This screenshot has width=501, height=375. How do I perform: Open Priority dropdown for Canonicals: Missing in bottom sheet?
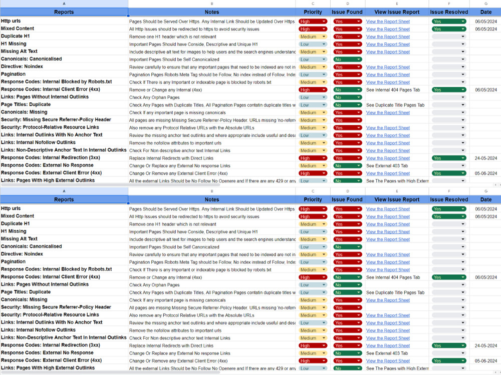coord(313,300)
